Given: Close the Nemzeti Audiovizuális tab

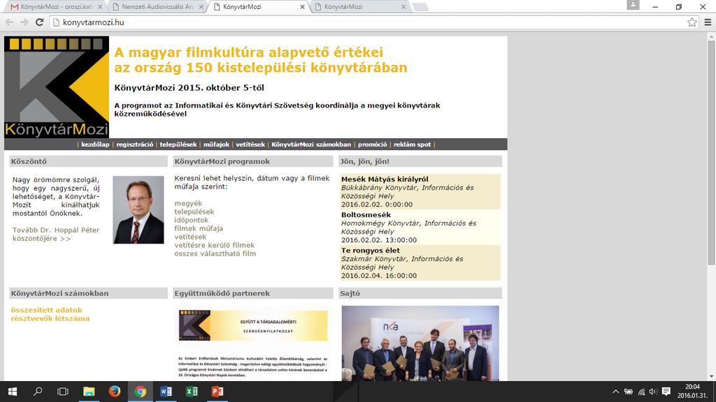Looking at the screenshot, I should pyautogui.click(x=201, y=7).
